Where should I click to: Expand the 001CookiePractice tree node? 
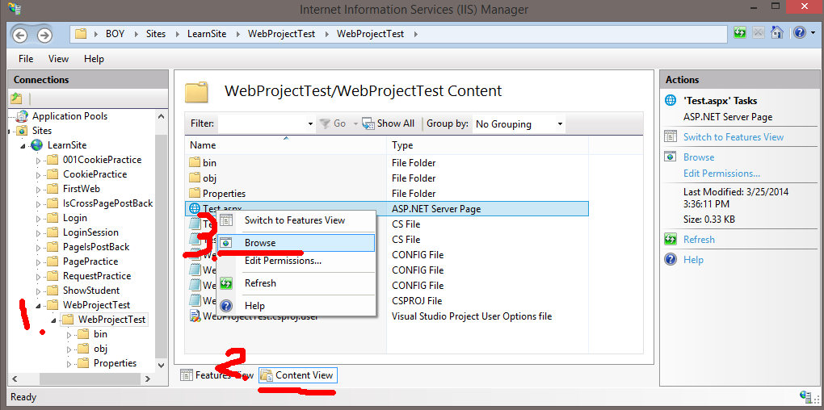(x=38, y=160)
